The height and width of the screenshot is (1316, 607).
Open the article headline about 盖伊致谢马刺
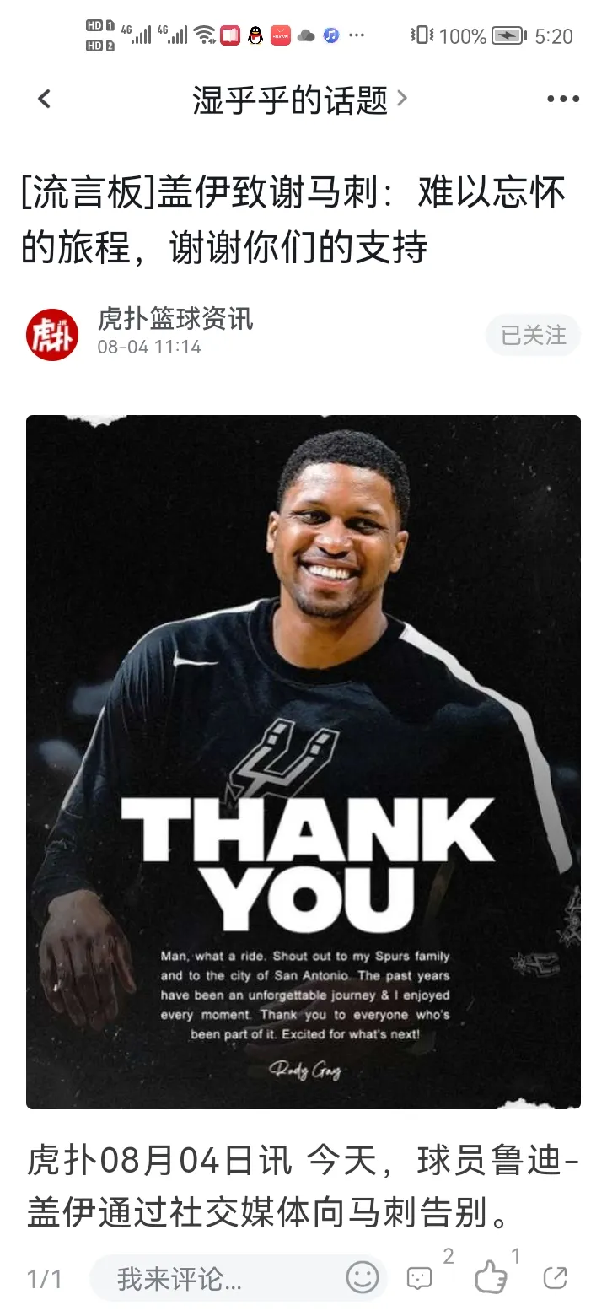293,221
